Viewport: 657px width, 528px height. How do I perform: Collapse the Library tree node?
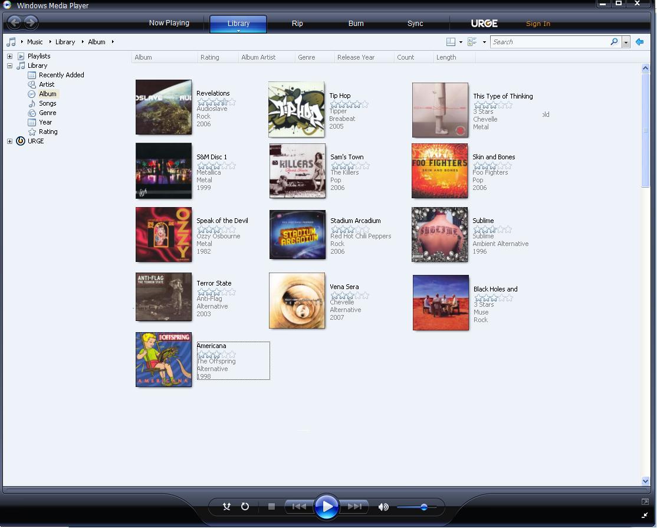pos(9,66)
